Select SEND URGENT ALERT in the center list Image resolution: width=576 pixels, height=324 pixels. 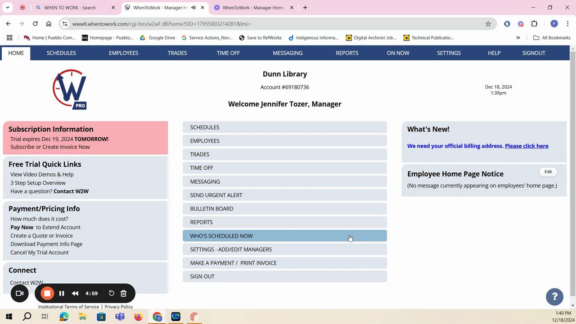(285, 195)
